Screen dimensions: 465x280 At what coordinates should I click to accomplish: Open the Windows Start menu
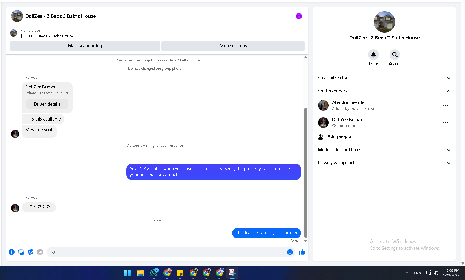point(128,273)
